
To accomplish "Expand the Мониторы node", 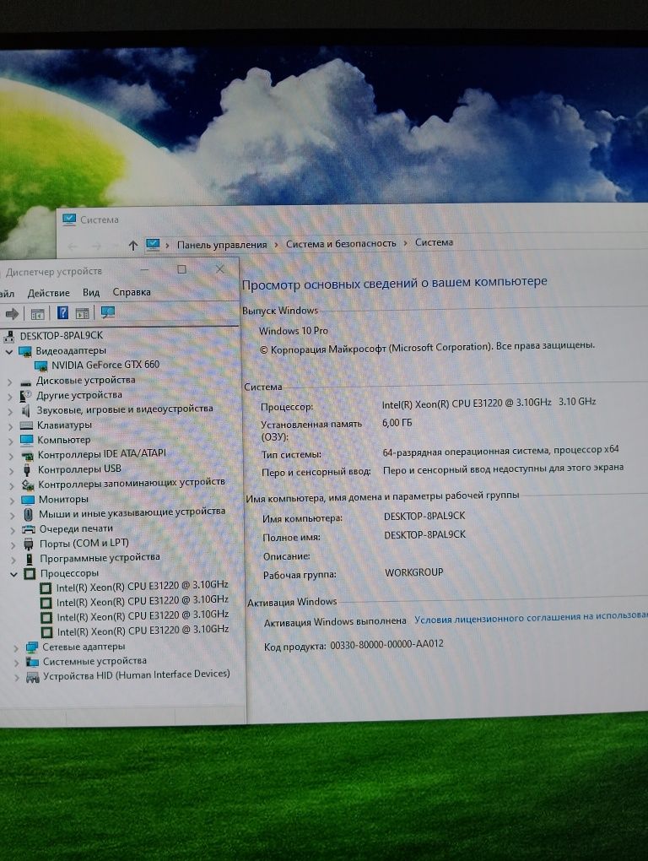I will pos(12,501).
